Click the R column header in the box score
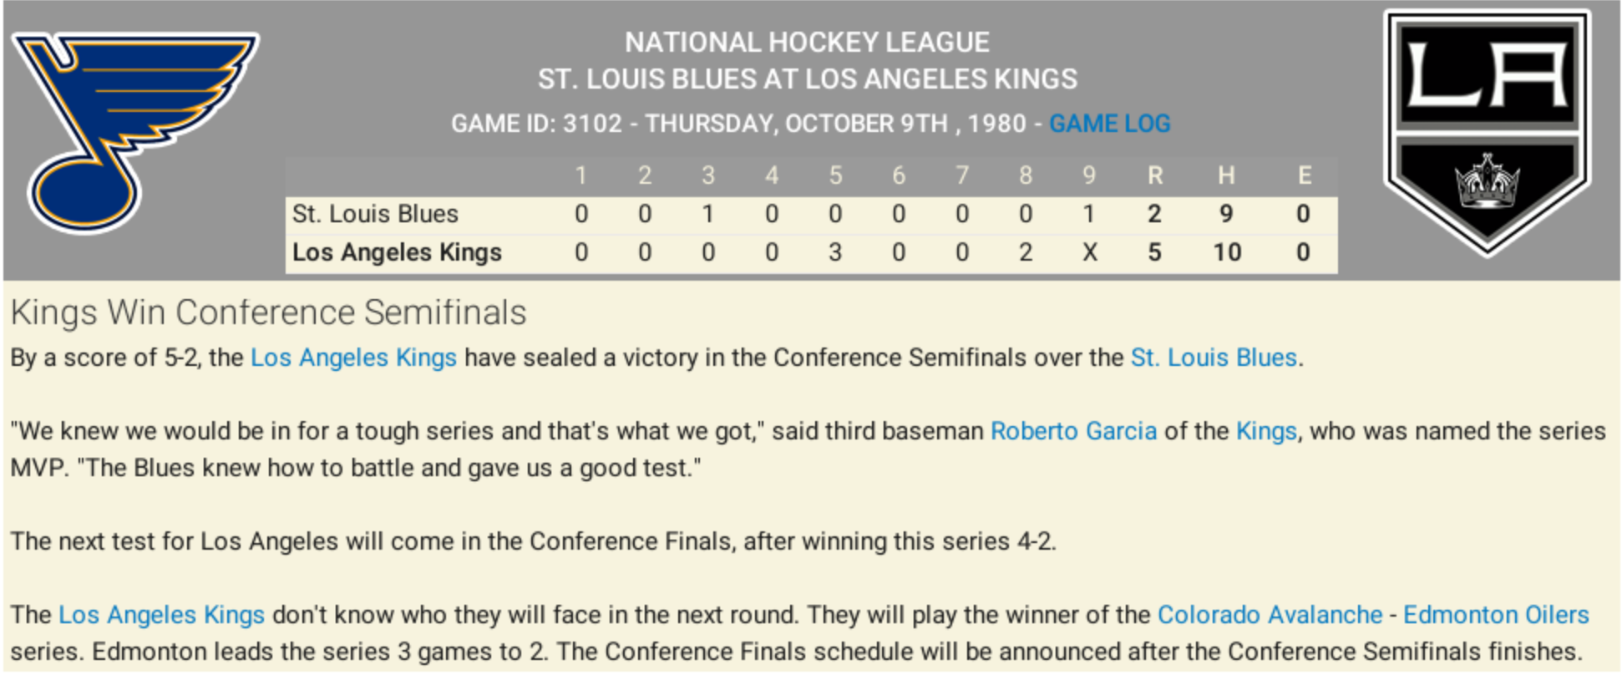Image resolution: width=1622 pixels, height=675 pixels. (x=1155, y=175)
